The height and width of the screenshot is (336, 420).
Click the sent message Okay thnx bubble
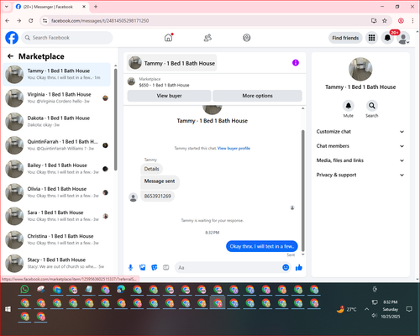click(262, 246)
